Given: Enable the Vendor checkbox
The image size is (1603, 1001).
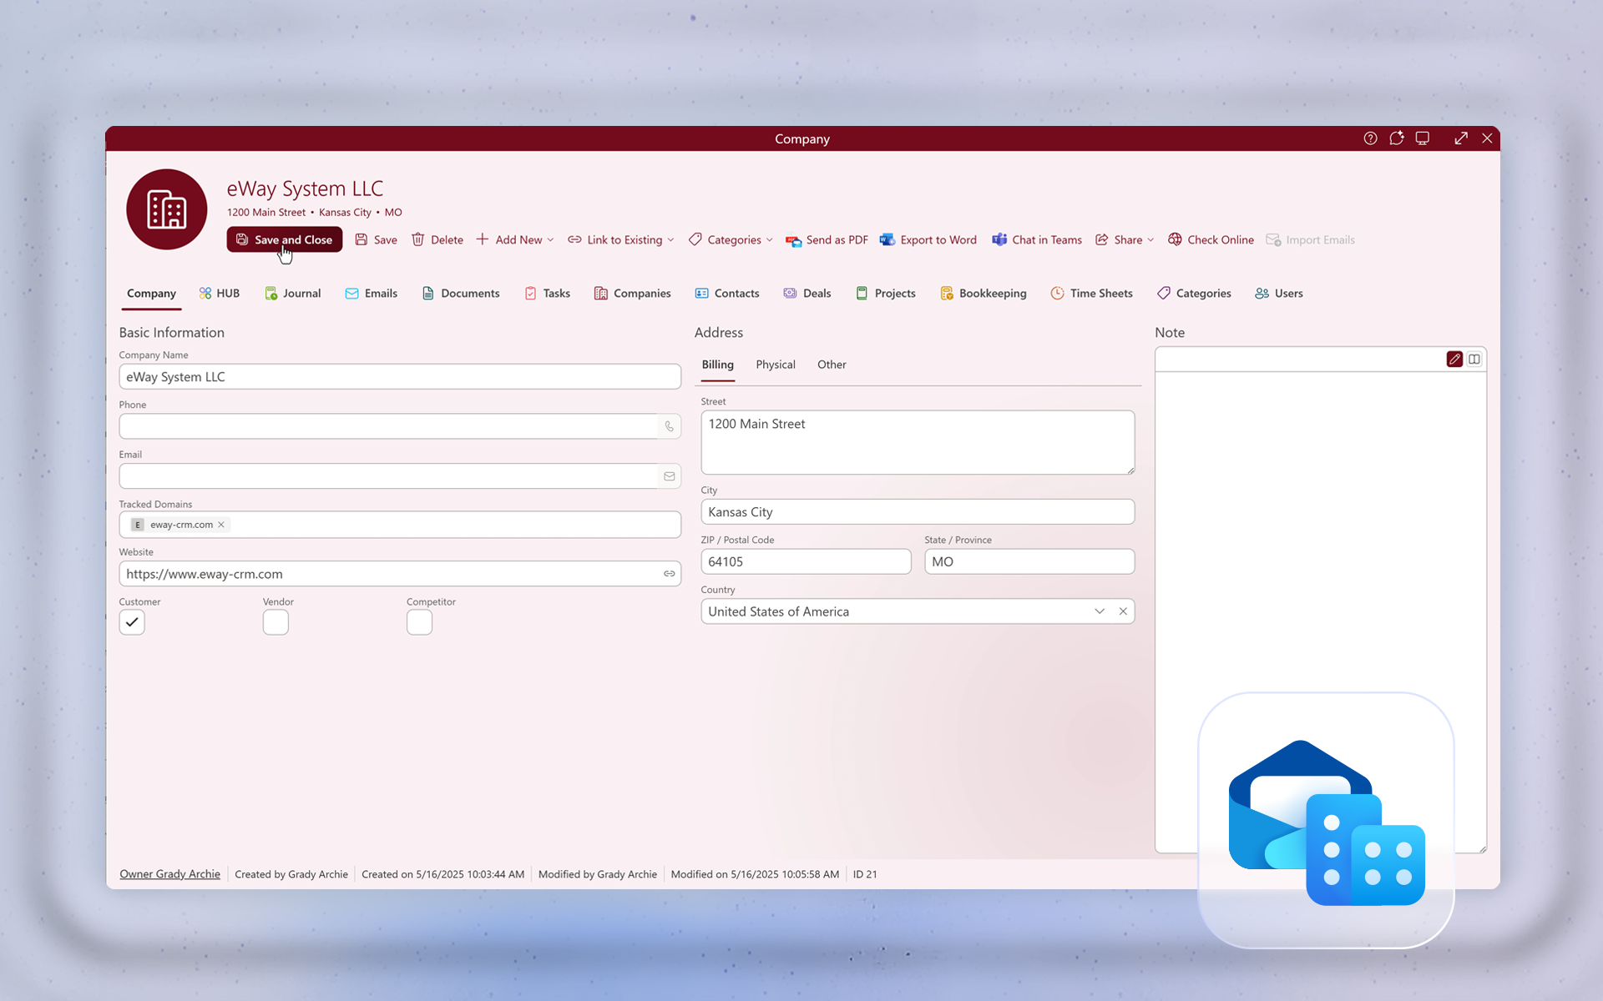Looking at the screenshot, I should tap(276, 622).
